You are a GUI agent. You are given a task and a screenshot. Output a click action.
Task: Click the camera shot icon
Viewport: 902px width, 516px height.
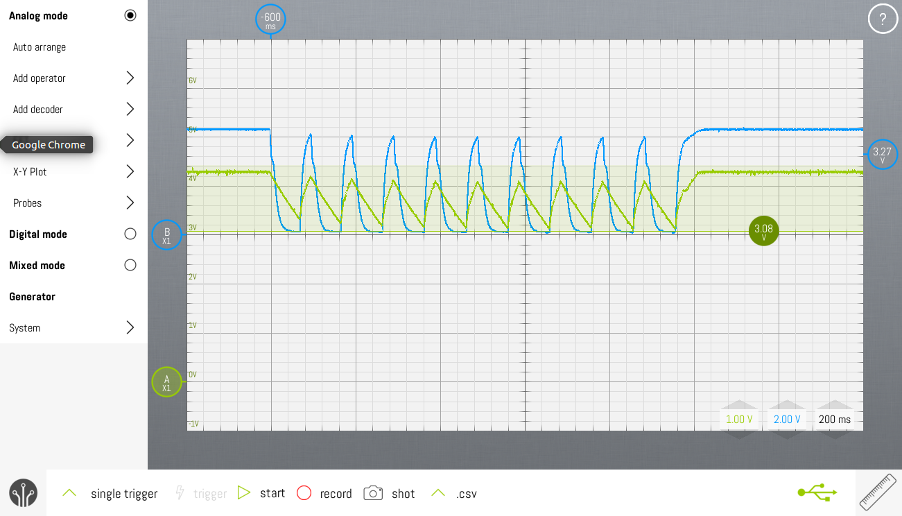click(373, 493)
